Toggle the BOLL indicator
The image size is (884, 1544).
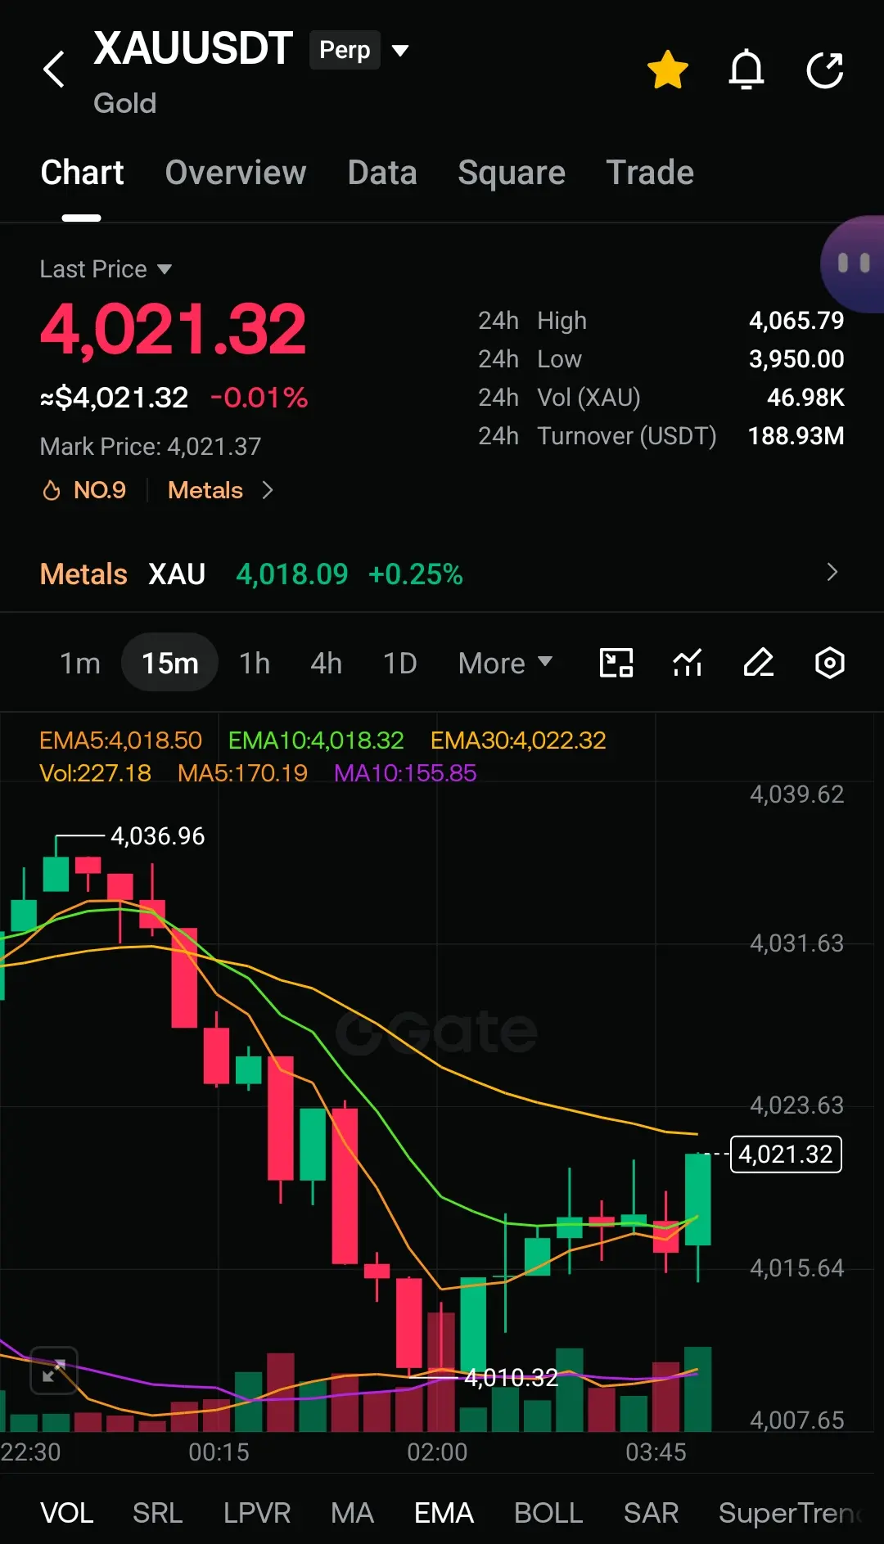(548, 1513)
